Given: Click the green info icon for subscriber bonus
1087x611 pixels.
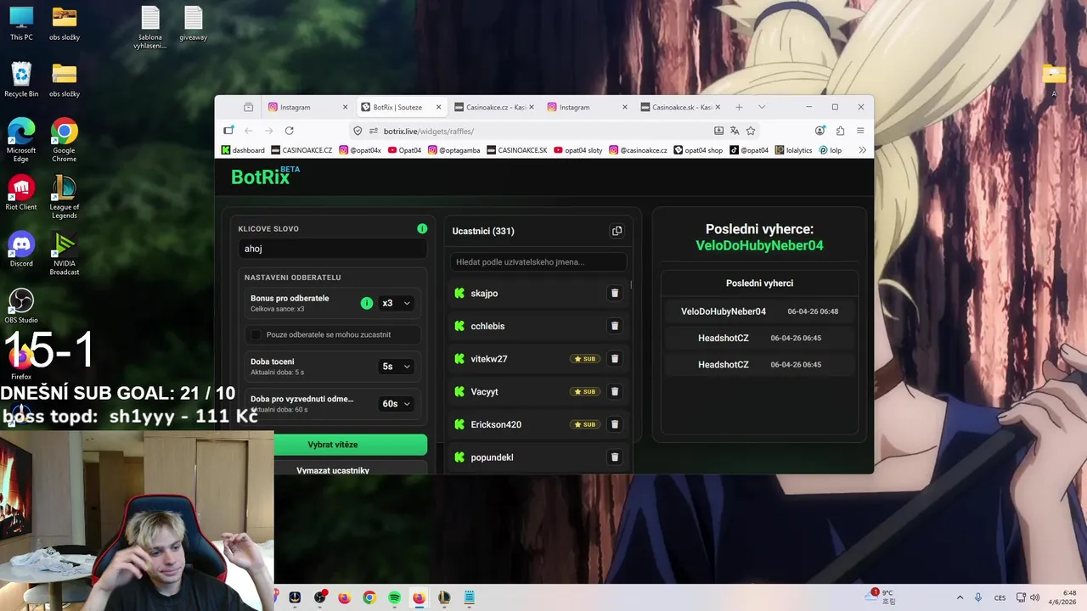Looking at the screenshot, I should [x=367, y=303].
